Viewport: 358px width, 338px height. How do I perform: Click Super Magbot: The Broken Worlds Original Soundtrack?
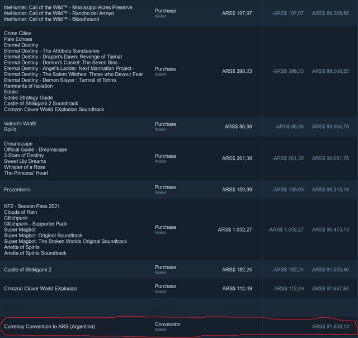pyautogui.click(x=65, y=241)
